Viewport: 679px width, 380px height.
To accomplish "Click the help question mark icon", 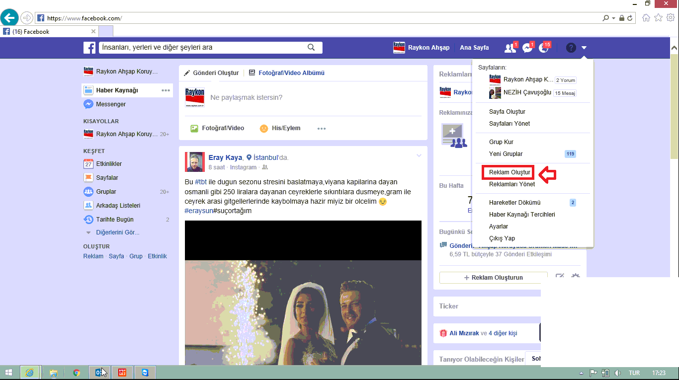I will click(x=571, y=48).
